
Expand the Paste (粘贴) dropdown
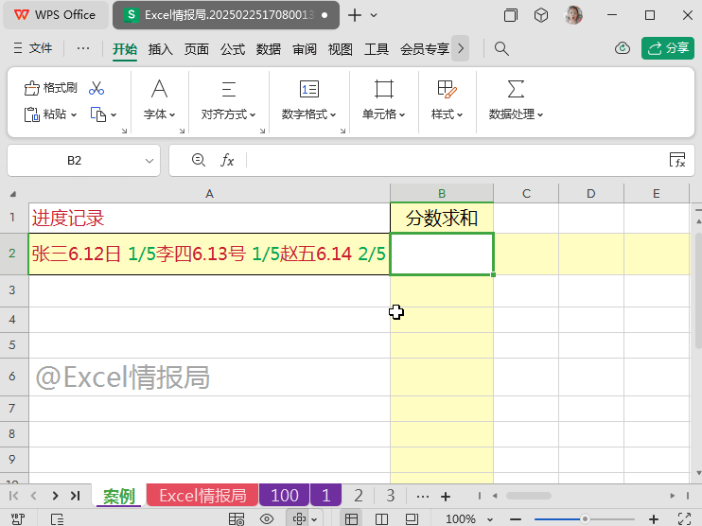(x=75, y=114)
